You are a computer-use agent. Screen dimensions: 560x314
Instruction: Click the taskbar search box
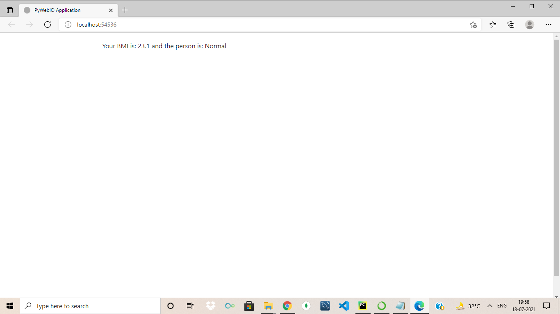[x=90, y=306]
